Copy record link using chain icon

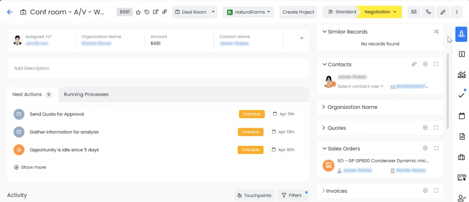coord(164,12)
